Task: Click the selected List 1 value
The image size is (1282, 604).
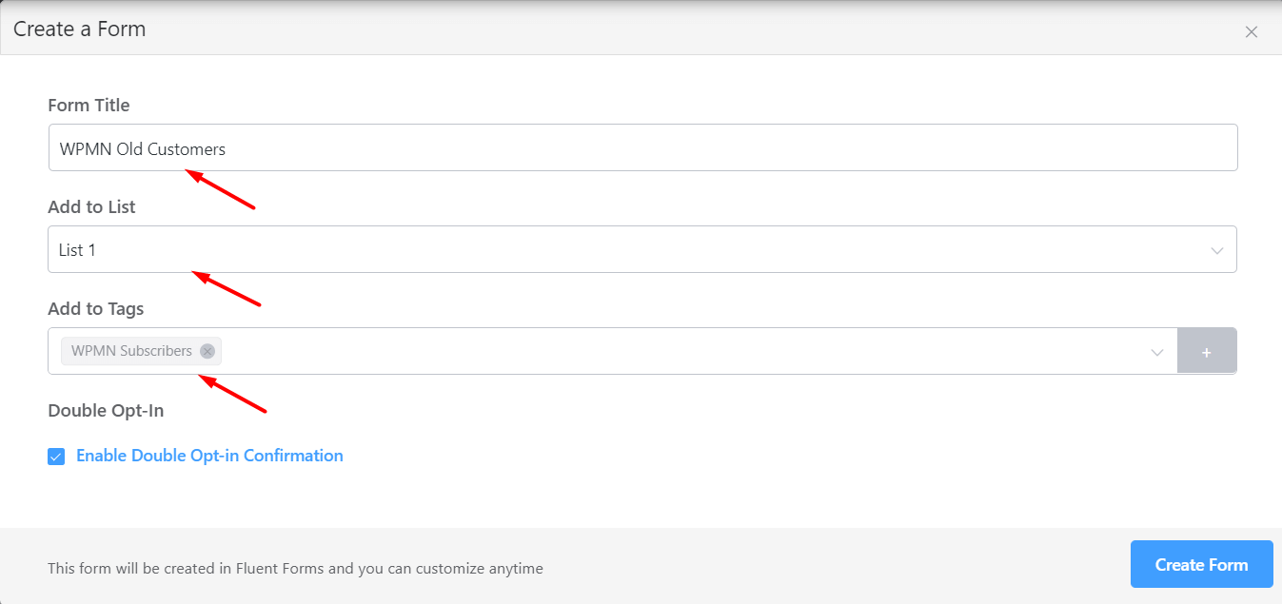Action: [78, 250]
